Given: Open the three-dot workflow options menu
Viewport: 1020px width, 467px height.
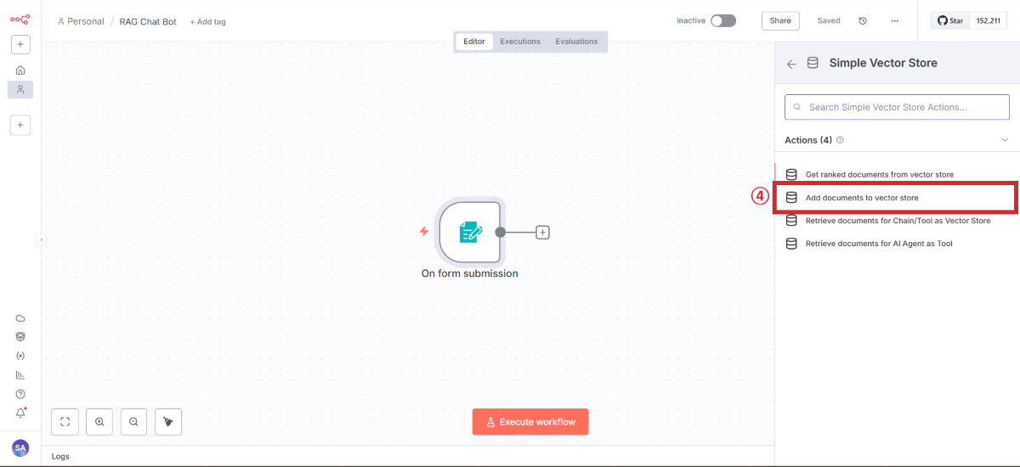Looking at the screenshot, I should pos(894,21).
